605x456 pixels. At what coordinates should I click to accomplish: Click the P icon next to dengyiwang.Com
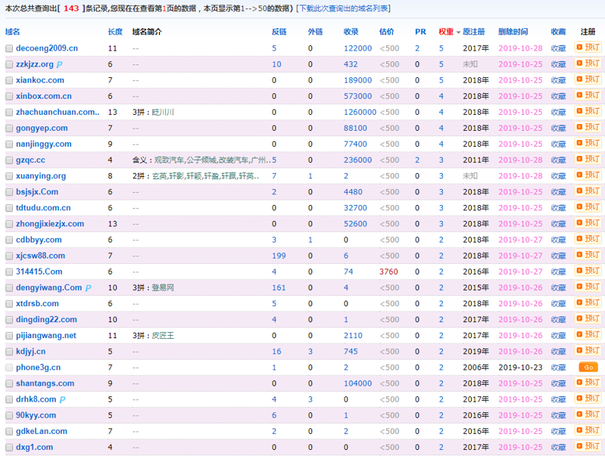pyautogui.click(x=88, y=288)
